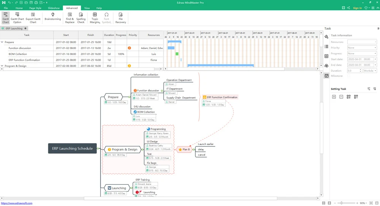Start Brainstorming mode
The image size is (380, 206).
pyautogui.click(x=53, y=17)
